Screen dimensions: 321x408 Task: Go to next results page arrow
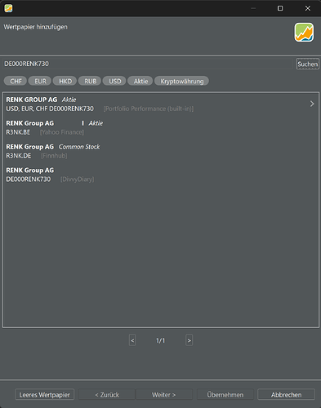(189, 340)
